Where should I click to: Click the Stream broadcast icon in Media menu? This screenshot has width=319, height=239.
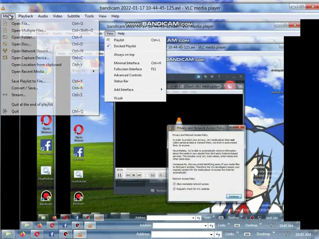pyautogui.click(x=5, y=95)
